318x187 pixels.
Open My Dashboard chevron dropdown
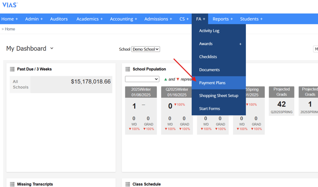pyautogui.click(x=52, y=48)
